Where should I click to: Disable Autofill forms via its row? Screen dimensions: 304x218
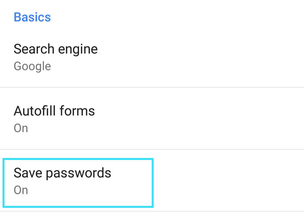152,119
